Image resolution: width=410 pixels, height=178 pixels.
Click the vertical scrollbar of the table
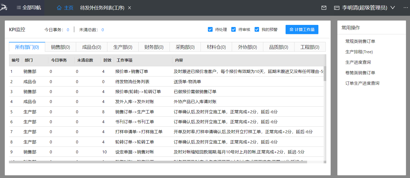(x=325, y=73)
